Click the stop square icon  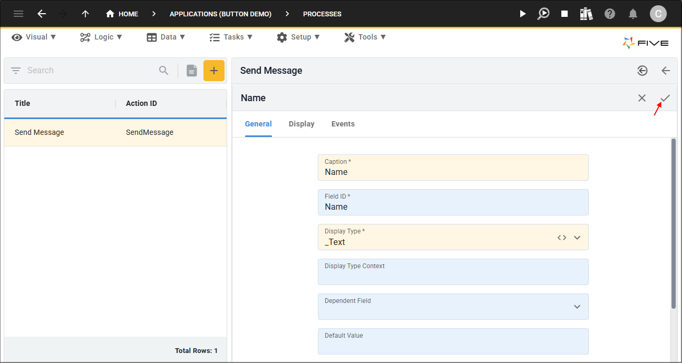coord(564,14)
